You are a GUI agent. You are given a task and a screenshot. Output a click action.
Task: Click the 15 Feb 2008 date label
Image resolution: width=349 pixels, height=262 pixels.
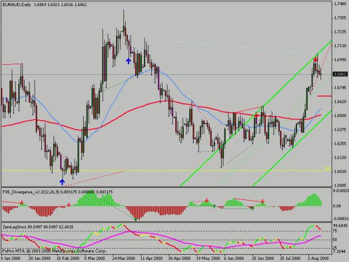coord(68,259)
